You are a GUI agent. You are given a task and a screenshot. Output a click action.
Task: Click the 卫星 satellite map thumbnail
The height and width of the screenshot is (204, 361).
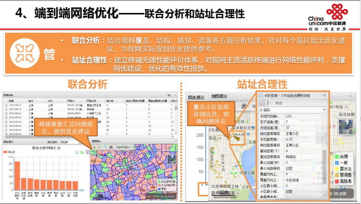[x=346, y=127]
